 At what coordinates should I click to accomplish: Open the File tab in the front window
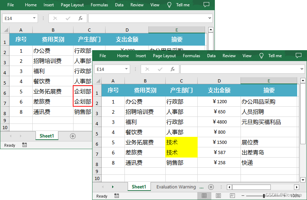point(103,56)
